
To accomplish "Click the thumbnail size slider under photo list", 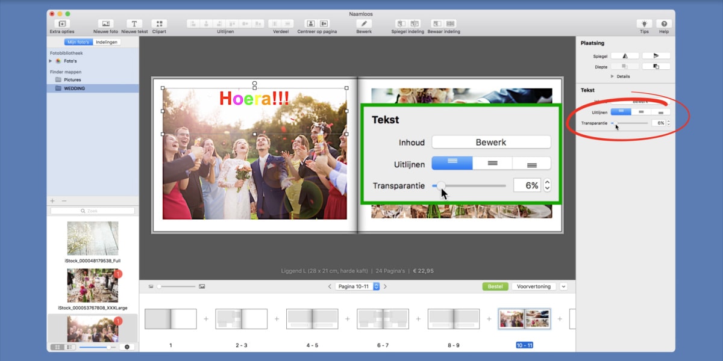I will click(98, 347).
